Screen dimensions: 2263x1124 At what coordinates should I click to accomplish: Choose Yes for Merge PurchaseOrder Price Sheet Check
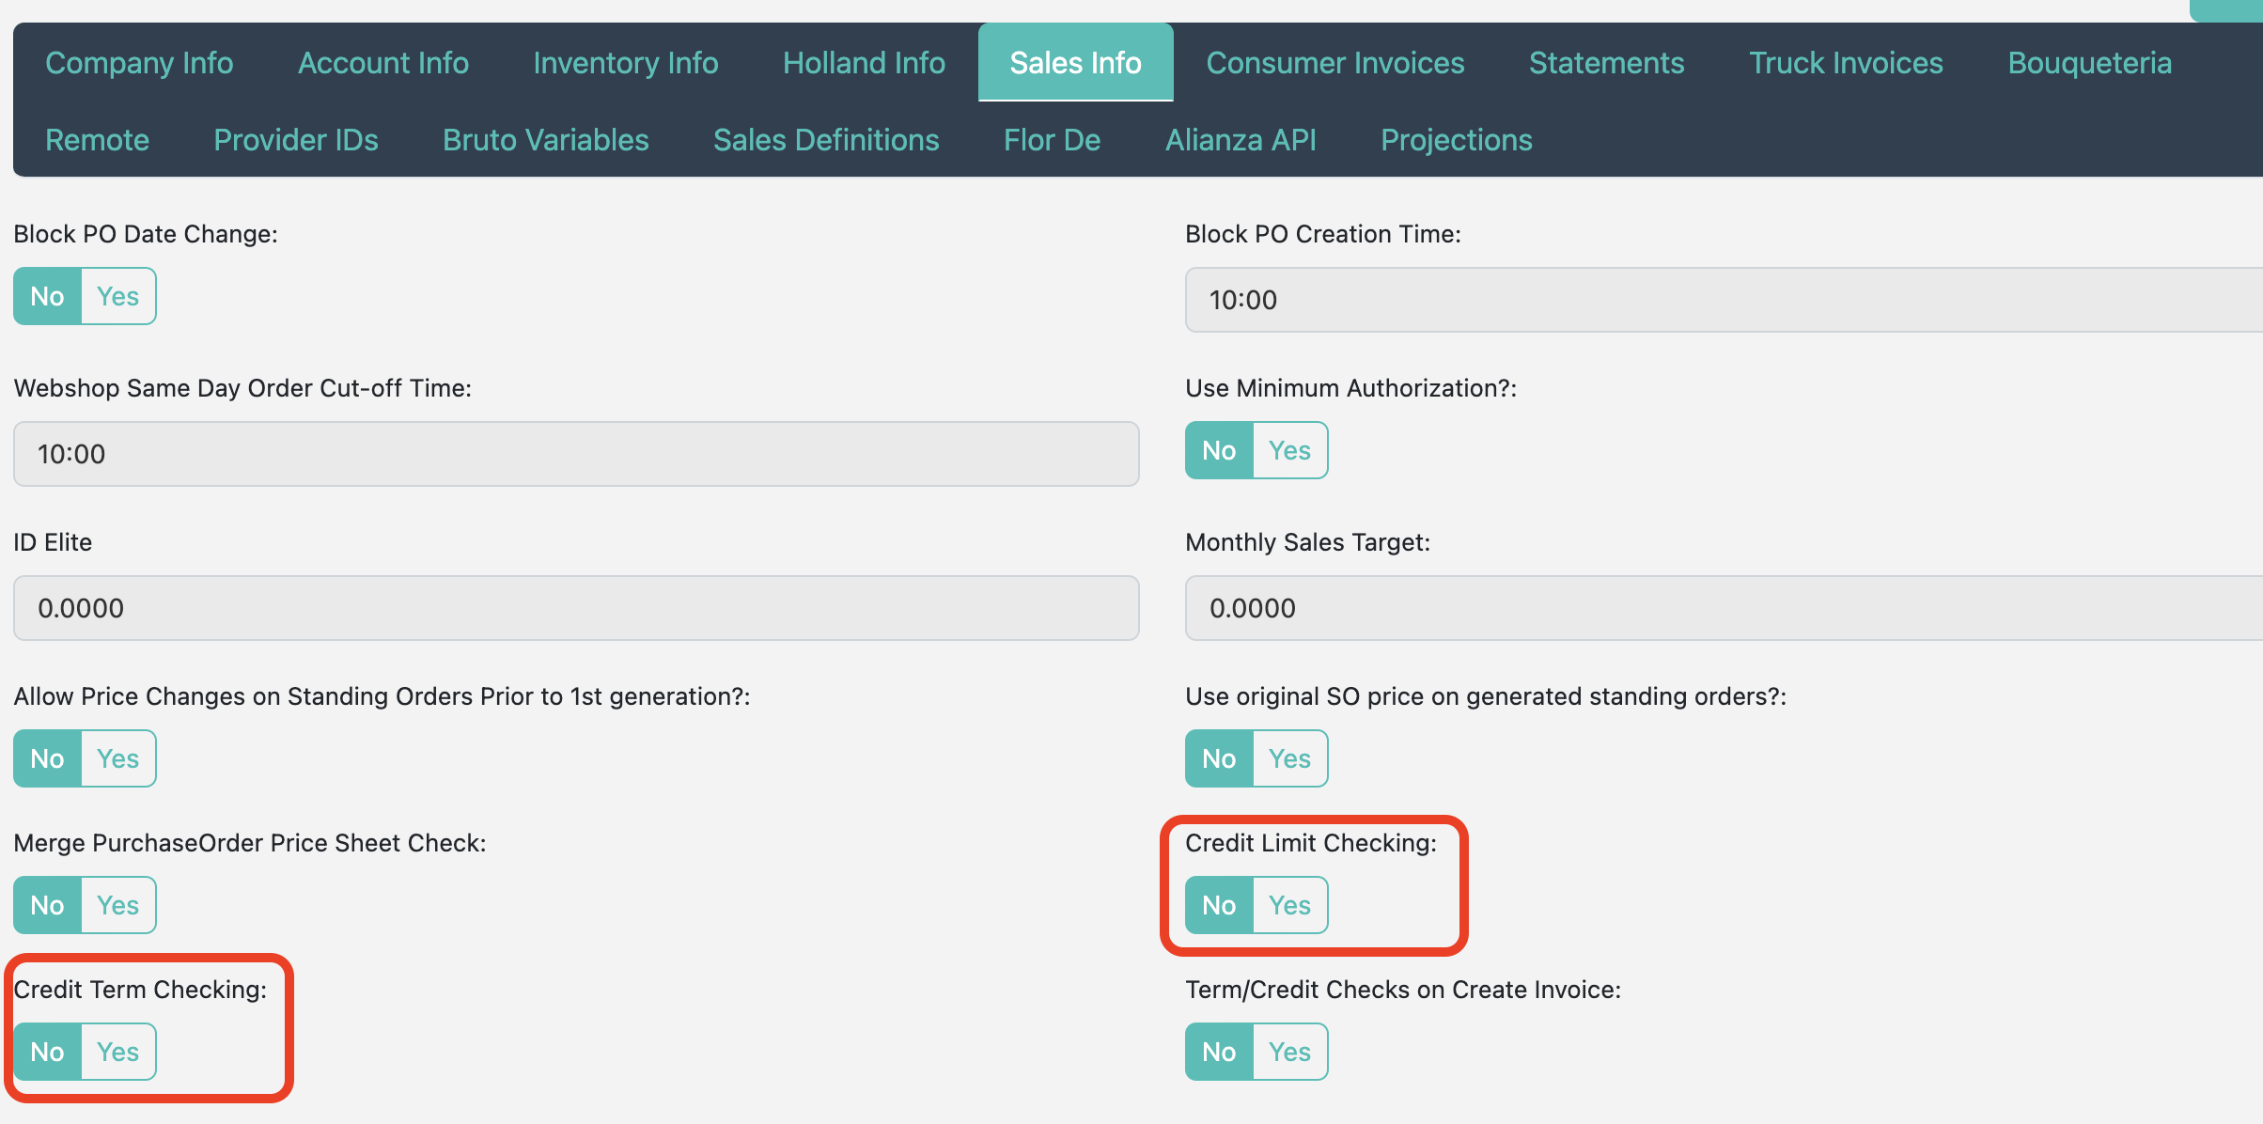point(117,906)
